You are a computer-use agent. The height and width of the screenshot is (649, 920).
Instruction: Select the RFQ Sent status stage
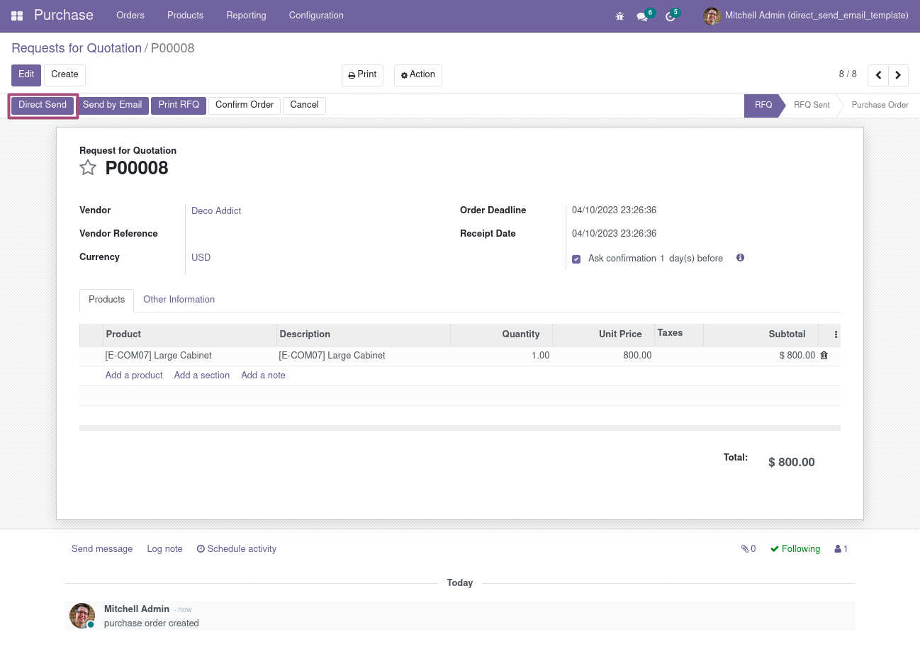[x=812, y=106]
